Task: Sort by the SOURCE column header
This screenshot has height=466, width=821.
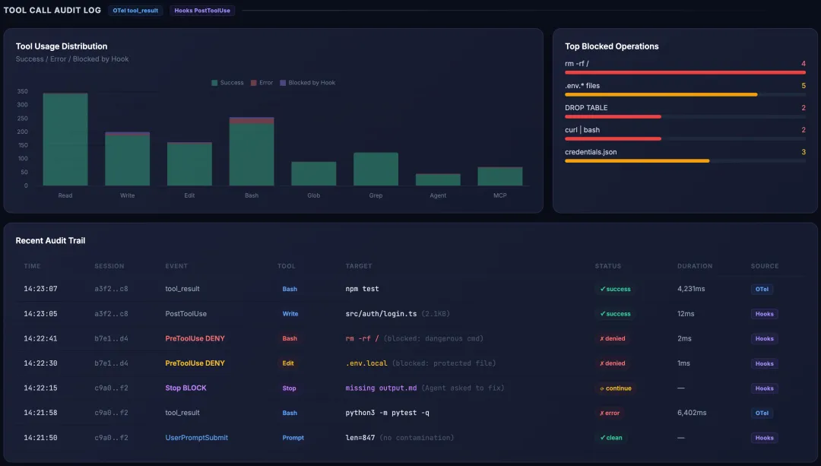Action: coord(765,266)
